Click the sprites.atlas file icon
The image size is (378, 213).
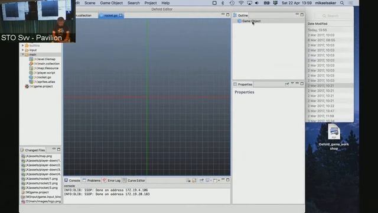click(x=31, y=82)
